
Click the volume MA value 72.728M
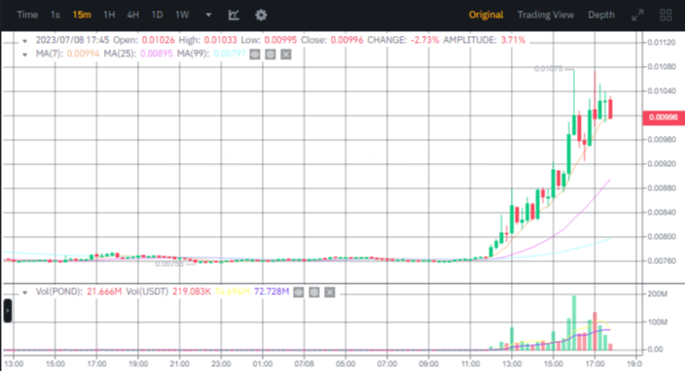point(271,291)
